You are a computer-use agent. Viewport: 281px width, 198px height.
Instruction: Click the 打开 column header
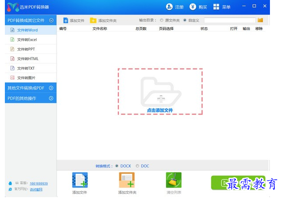click(x=234, y=28)
